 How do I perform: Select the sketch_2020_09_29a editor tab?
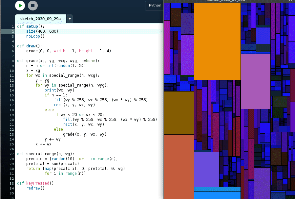[40, 19]
